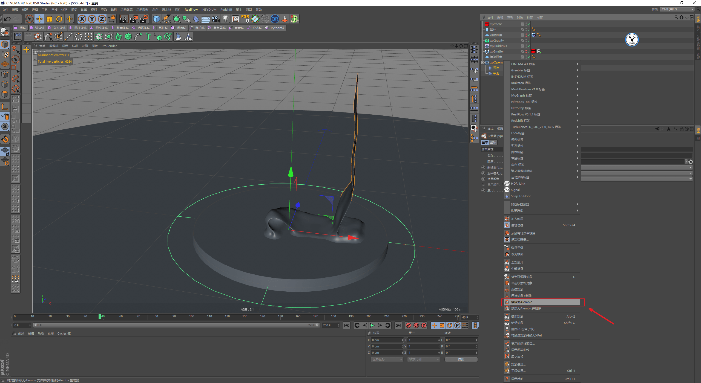The image size is (701, 383).
Task: Open the Light object icon
Action: tap(225, 19)
